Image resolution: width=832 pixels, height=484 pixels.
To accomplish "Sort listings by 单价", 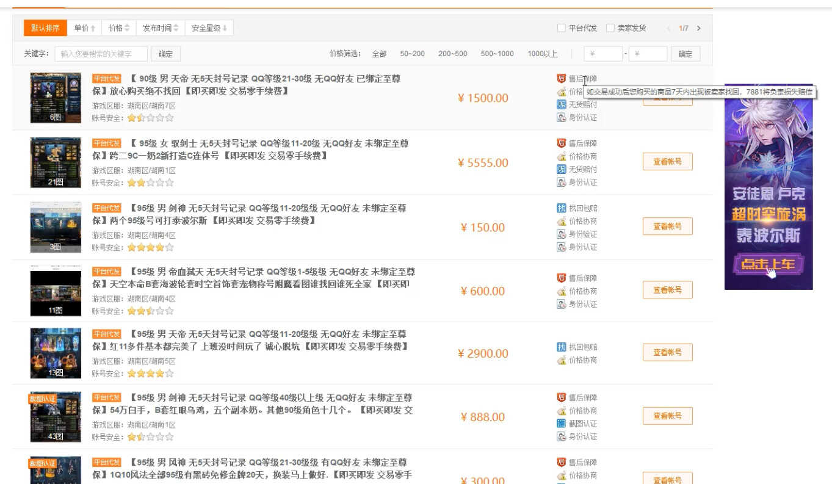I will pyautogui.click(x=84, y=28).
